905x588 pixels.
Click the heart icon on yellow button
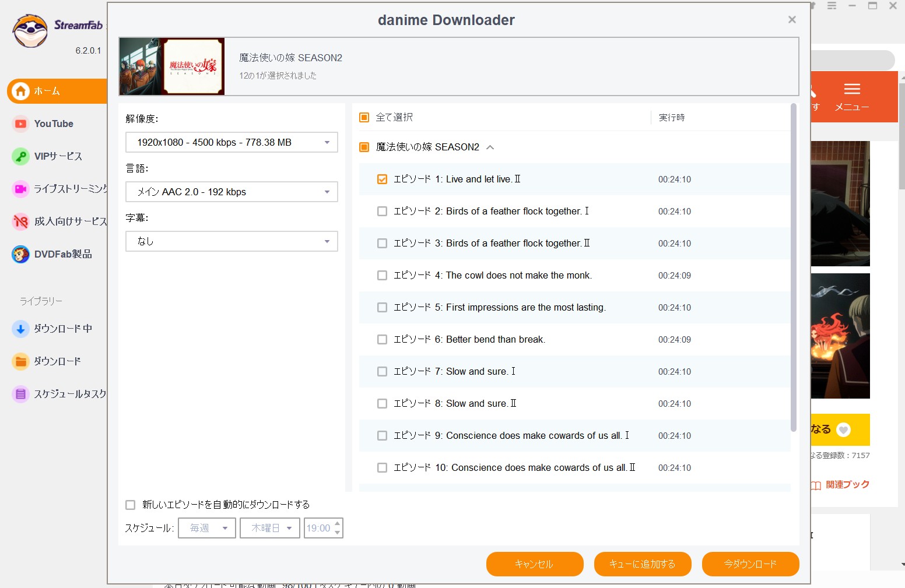pyautogui.click(x=843, y=430)
